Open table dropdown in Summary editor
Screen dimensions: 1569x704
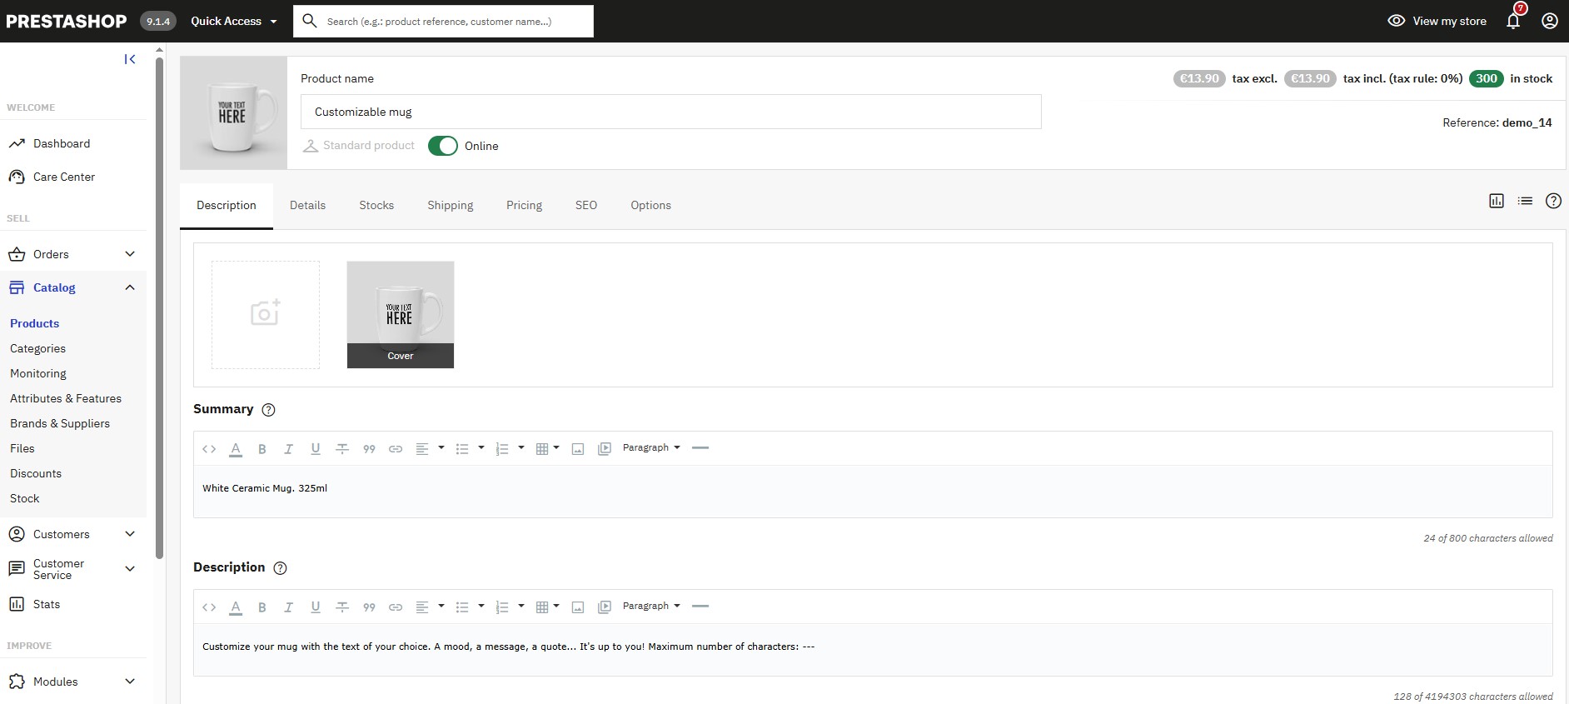coord(547,449)
